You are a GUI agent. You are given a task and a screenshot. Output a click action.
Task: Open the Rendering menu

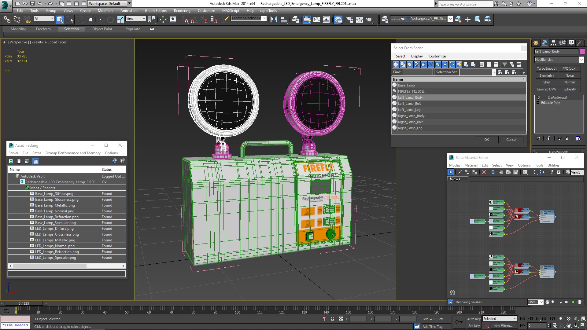[182, 11]
